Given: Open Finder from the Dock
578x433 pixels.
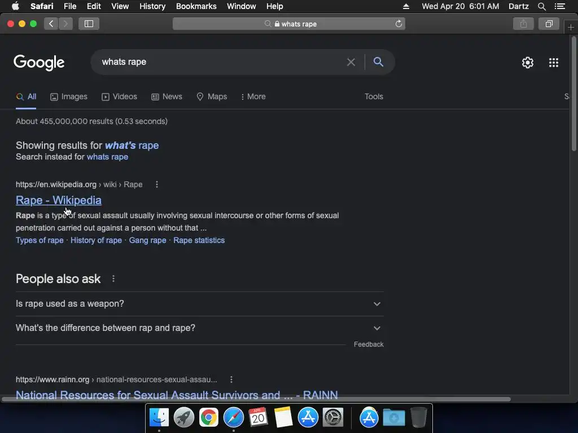Looking at the screenshot, I should coord(159,418).
